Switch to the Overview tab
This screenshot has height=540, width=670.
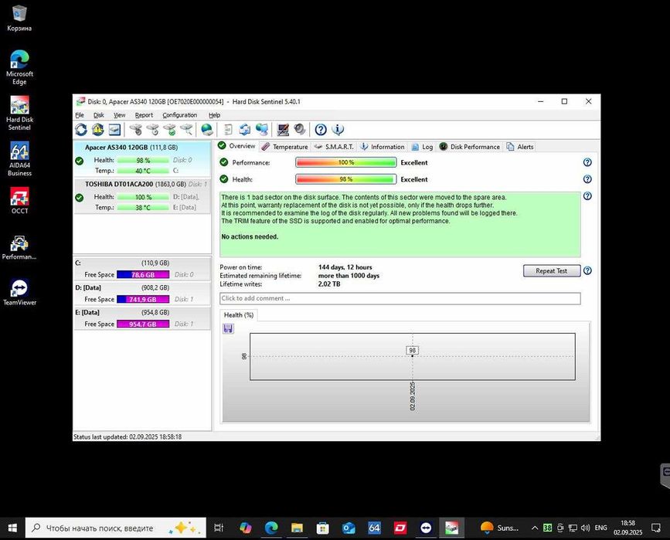click(x=236, y=146)
